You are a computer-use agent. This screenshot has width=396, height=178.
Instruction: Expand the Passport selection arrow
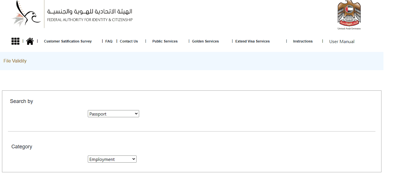pos(136,114)
